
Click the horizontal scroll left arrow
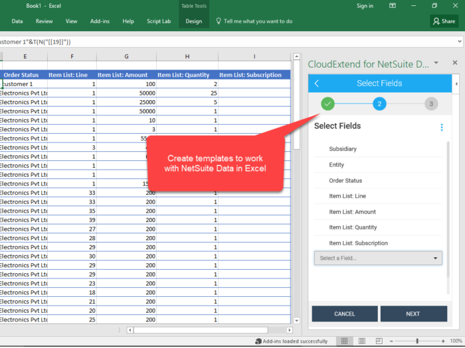tap(130, 329)
